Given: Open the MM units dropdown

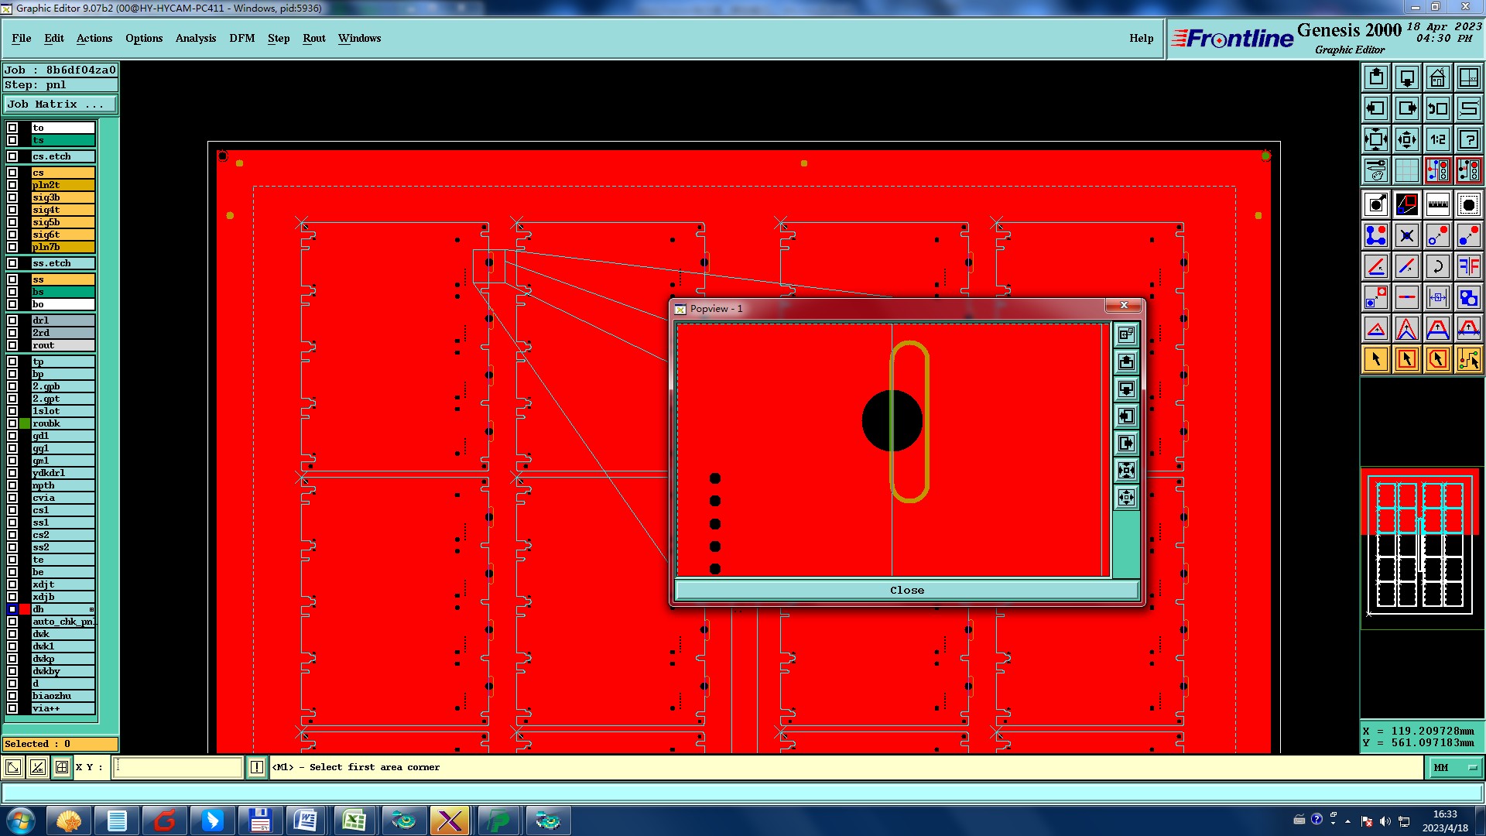Looking at the screenshot, I should pos(1455,767).
